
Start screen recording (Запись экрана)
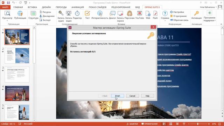tap(120, 16)
